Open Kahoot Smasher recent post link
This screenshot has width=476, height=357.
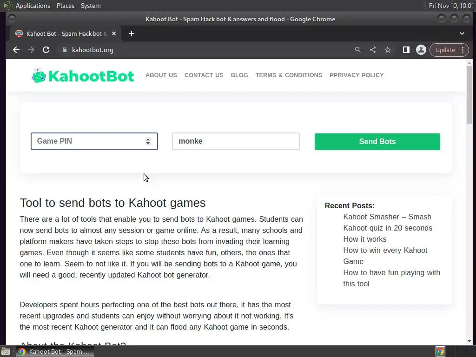click(388, 222)
